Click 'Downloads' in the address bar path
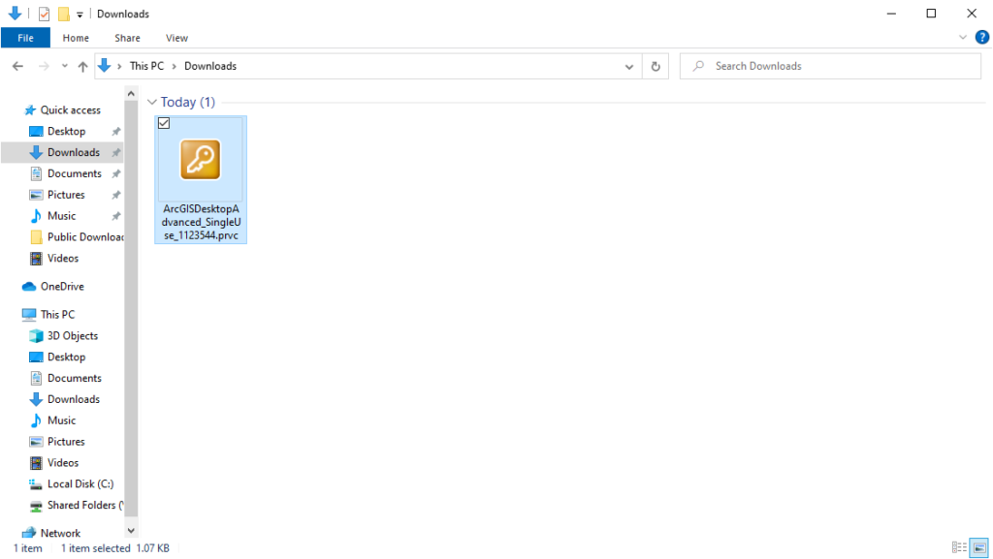The height and width of the screenshot is (559, 993). coord(210,66)
